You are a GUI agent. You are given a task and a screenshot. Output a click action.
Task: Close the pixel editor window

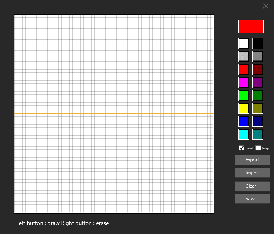click(266, 6)
